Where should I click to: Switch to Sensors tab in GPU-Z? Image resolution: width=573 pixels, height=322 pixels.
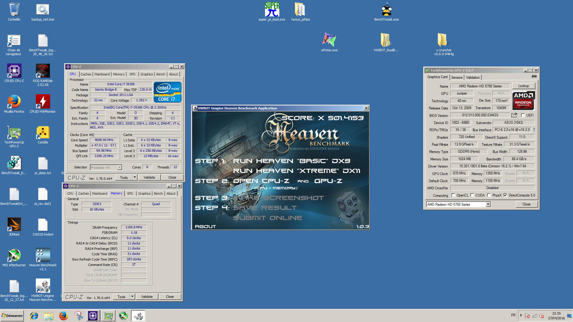coord(457,77)
